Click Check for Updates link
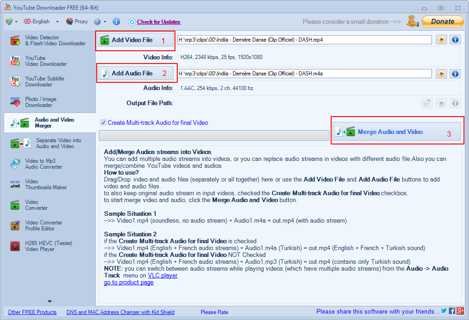This screenshot has height=320, width=469. tap(158, 22)
